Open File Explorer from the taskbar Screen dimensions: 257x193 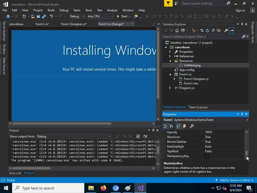point(91,188)
